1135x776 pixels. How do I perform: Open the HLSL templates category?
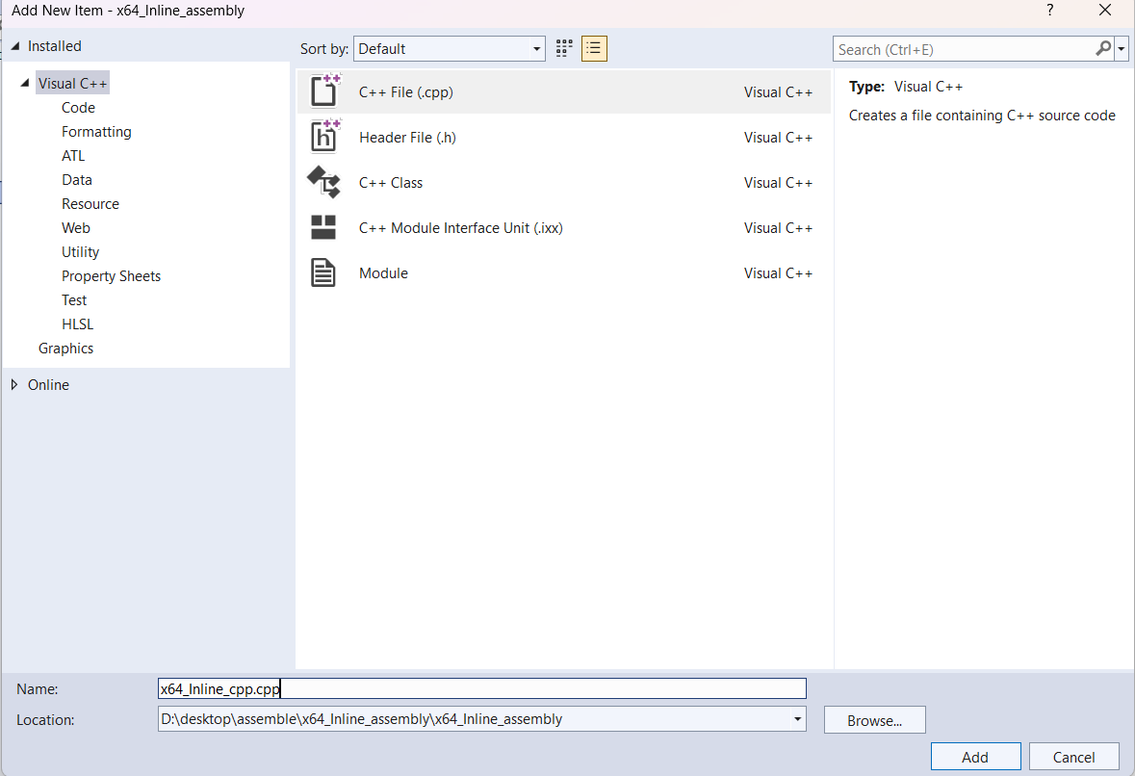pos(77,323)
